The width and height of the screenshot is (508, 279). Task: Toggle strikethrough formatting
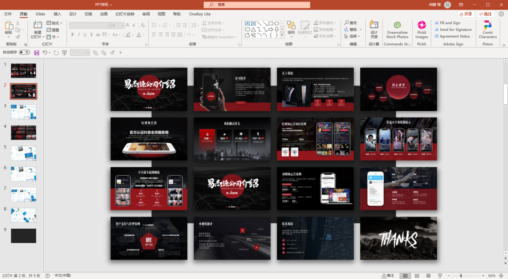pyautogui.click(x=98, y=34)
